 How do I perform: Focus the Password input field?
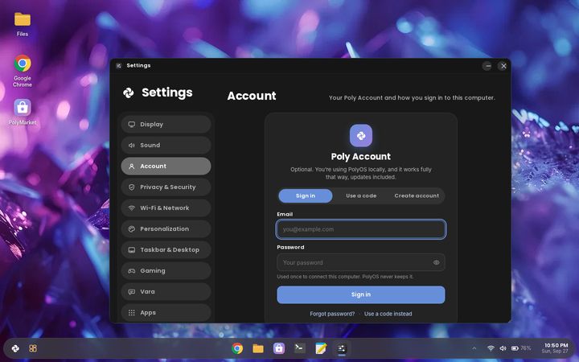(x=361, y=262)
